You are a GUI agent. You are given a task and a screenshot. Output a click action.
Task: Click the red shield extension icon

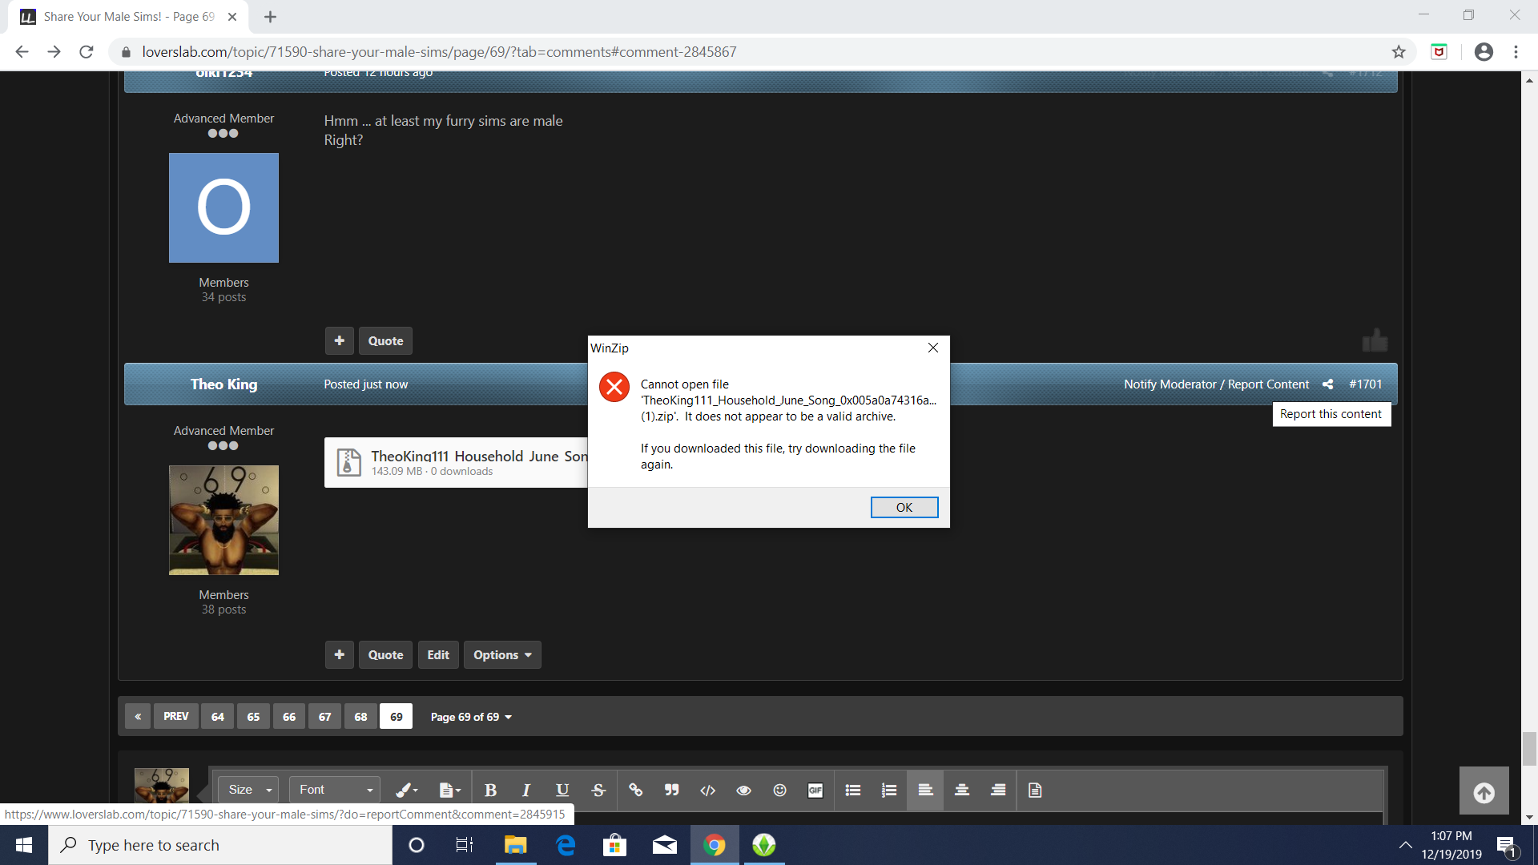[1439, 52]
